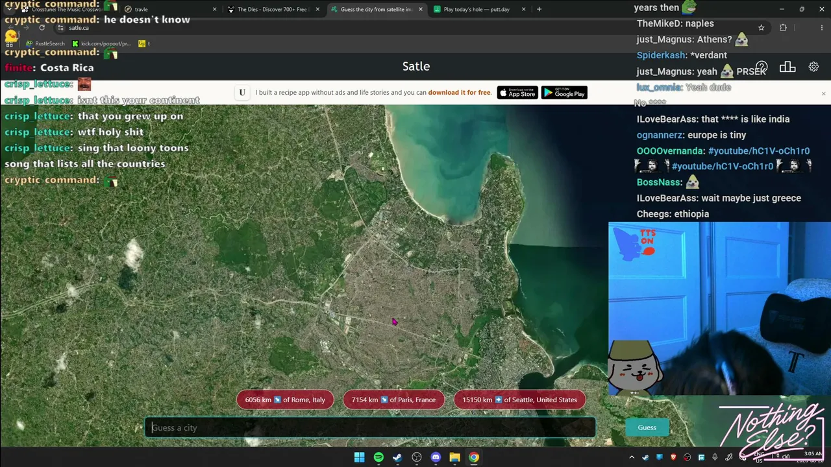Open the kick.com/popout bookmark
Screen dimensions: 831x467
[102, 43]
